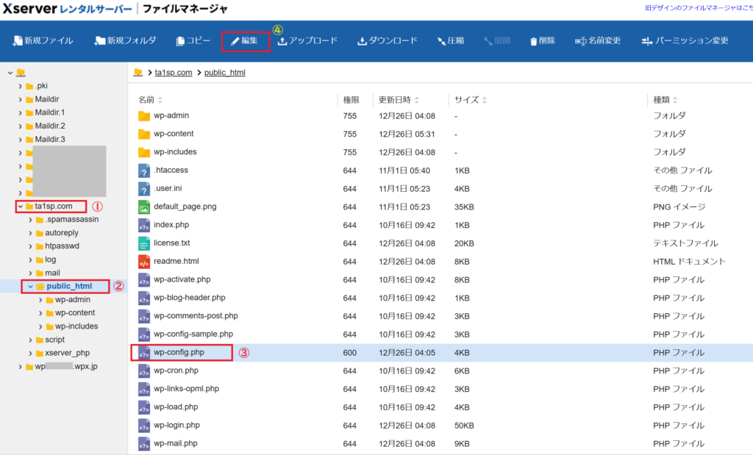Click the ダウンロード (download) button
Image resolution: width=753 pixels, height=455 pixels.
[388, 40]
